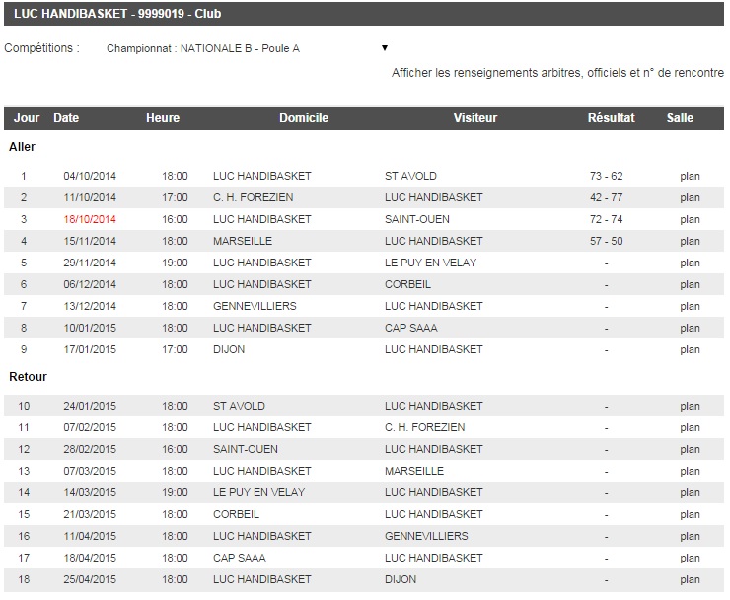Open the plan link for the 29/11/2014 LE PUY EN VELAY match
Screen dimensions: 730x600
pyautogui.click(x=690, y=262)
